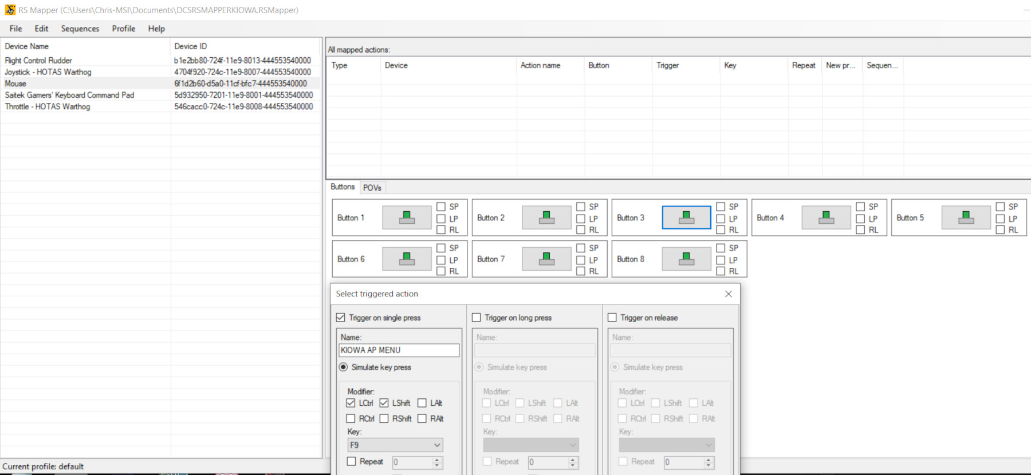Viewport: 1031px width, 475px height.
Task: Open the Button 7 mapping icon
Action: [546, 259]
